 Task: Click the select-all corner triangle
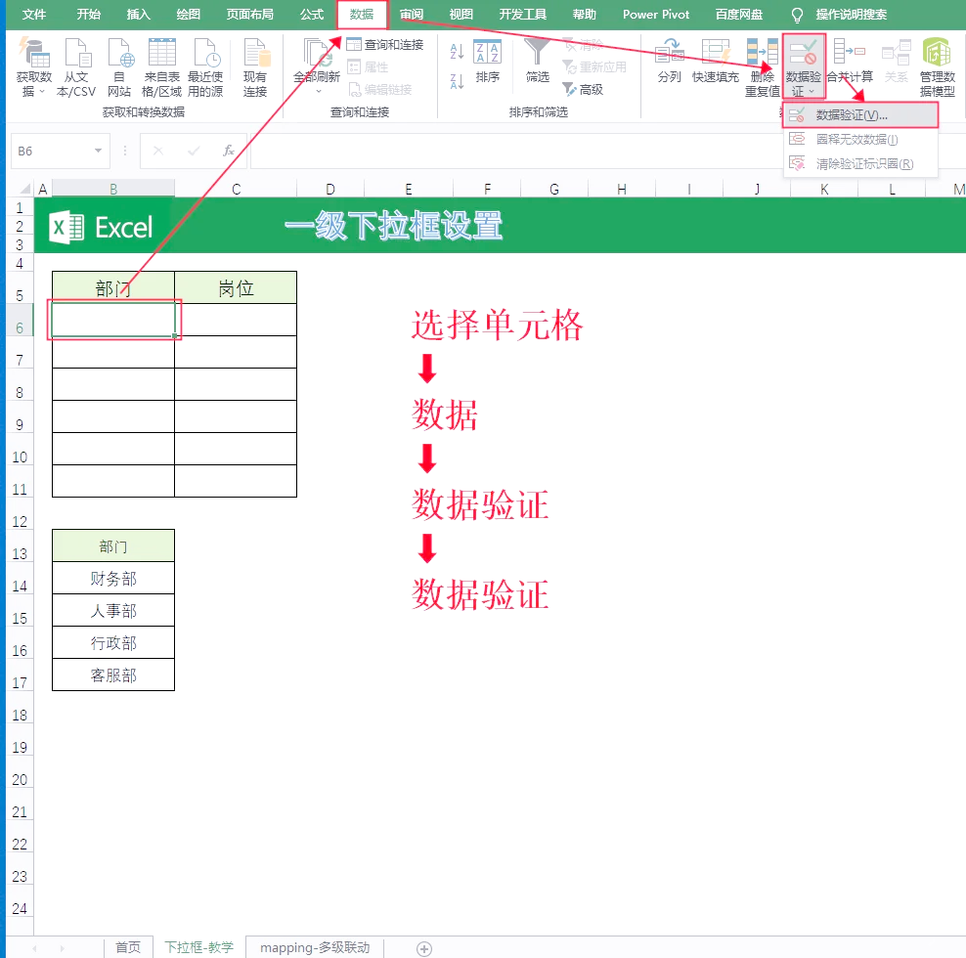24,189
